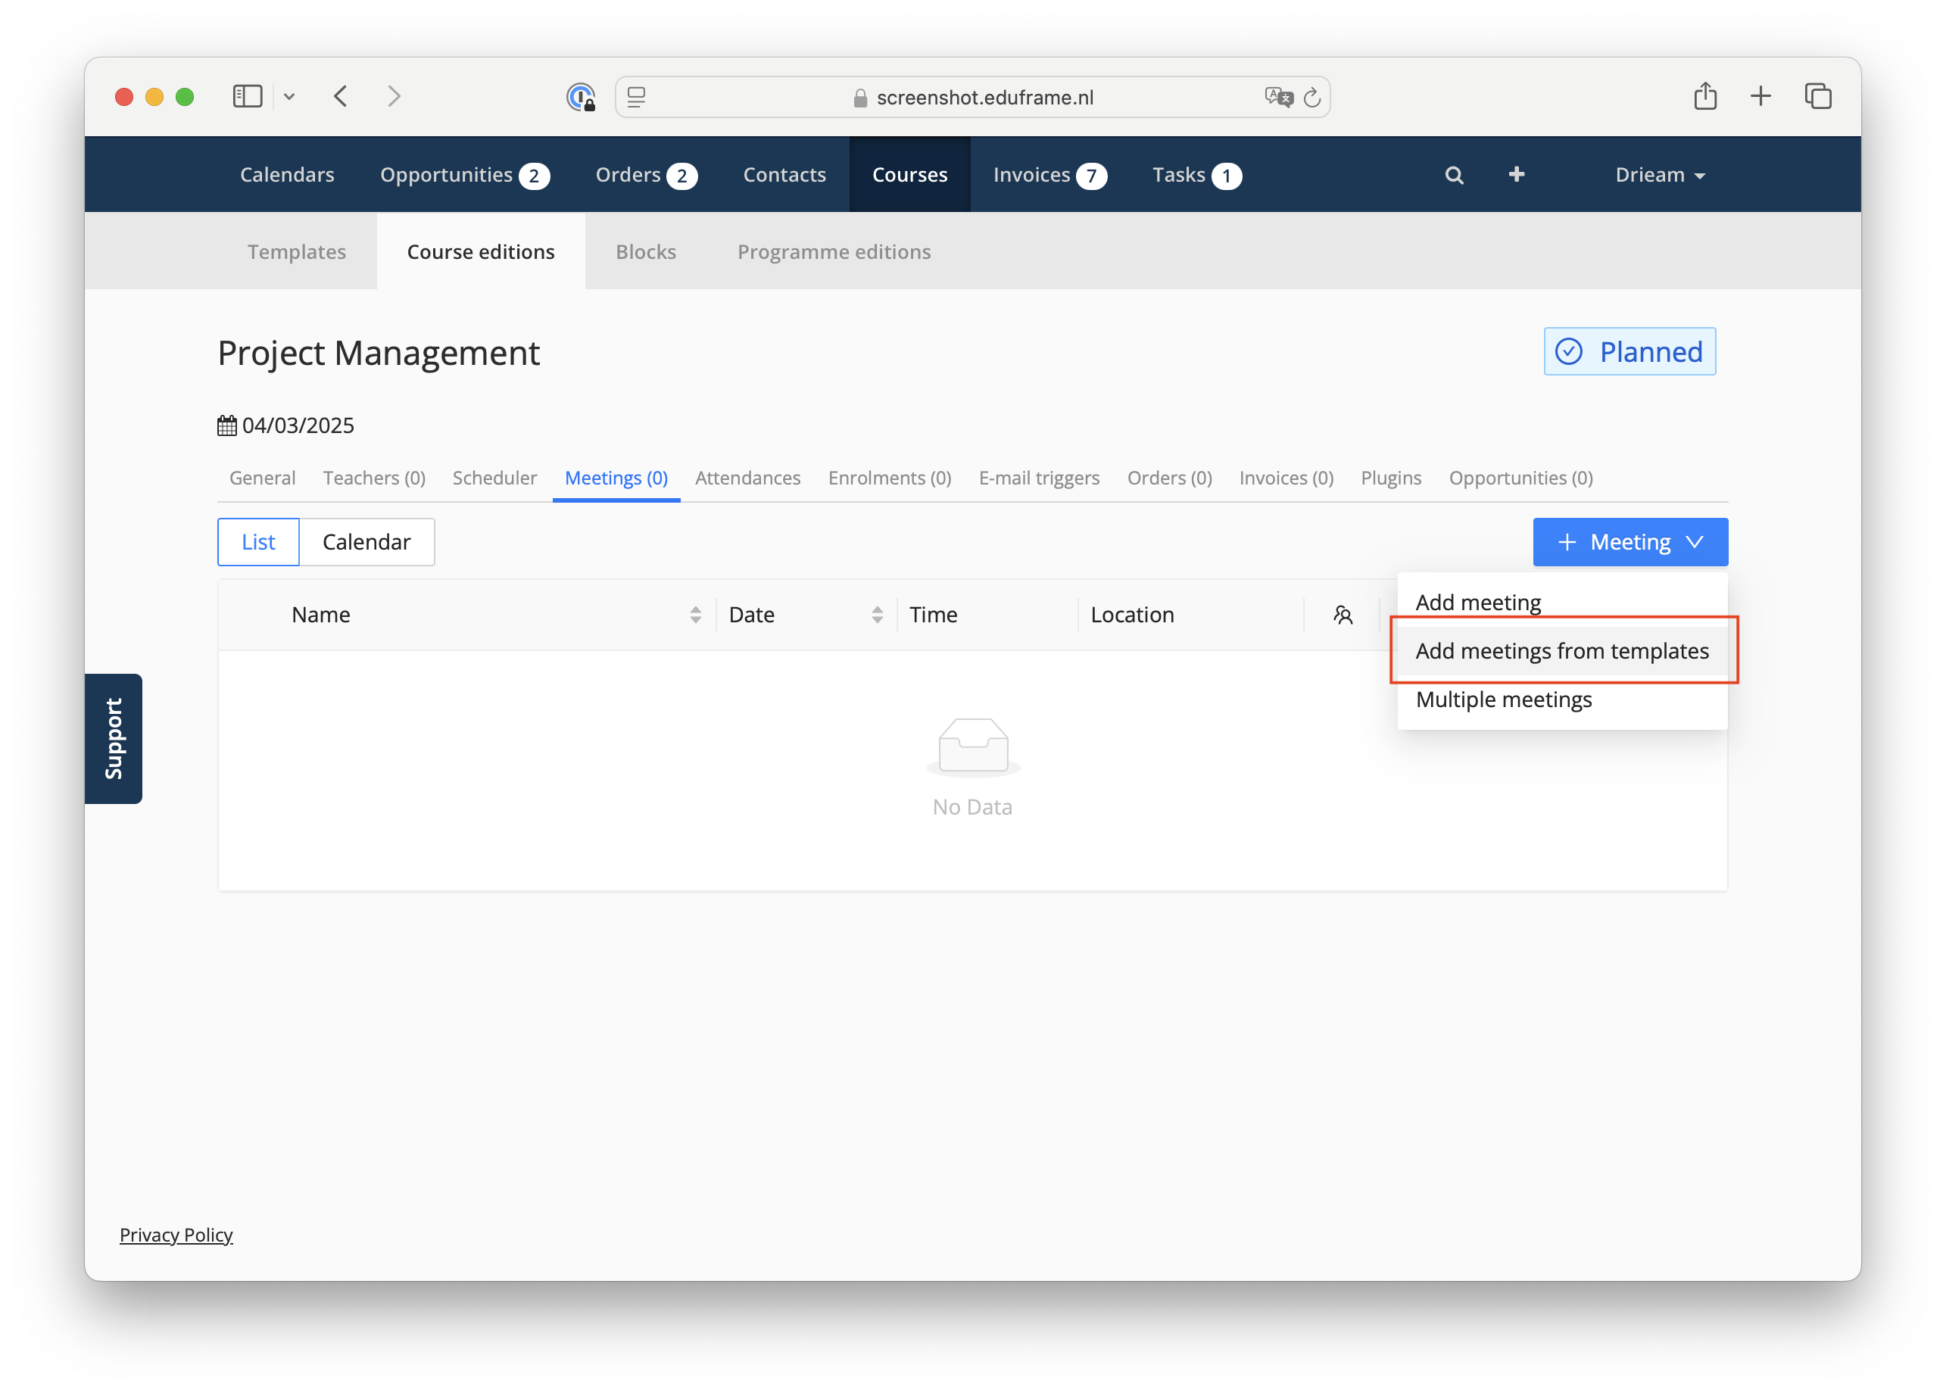
Task: Switch to List view toggle
Action: coord(258,541)
